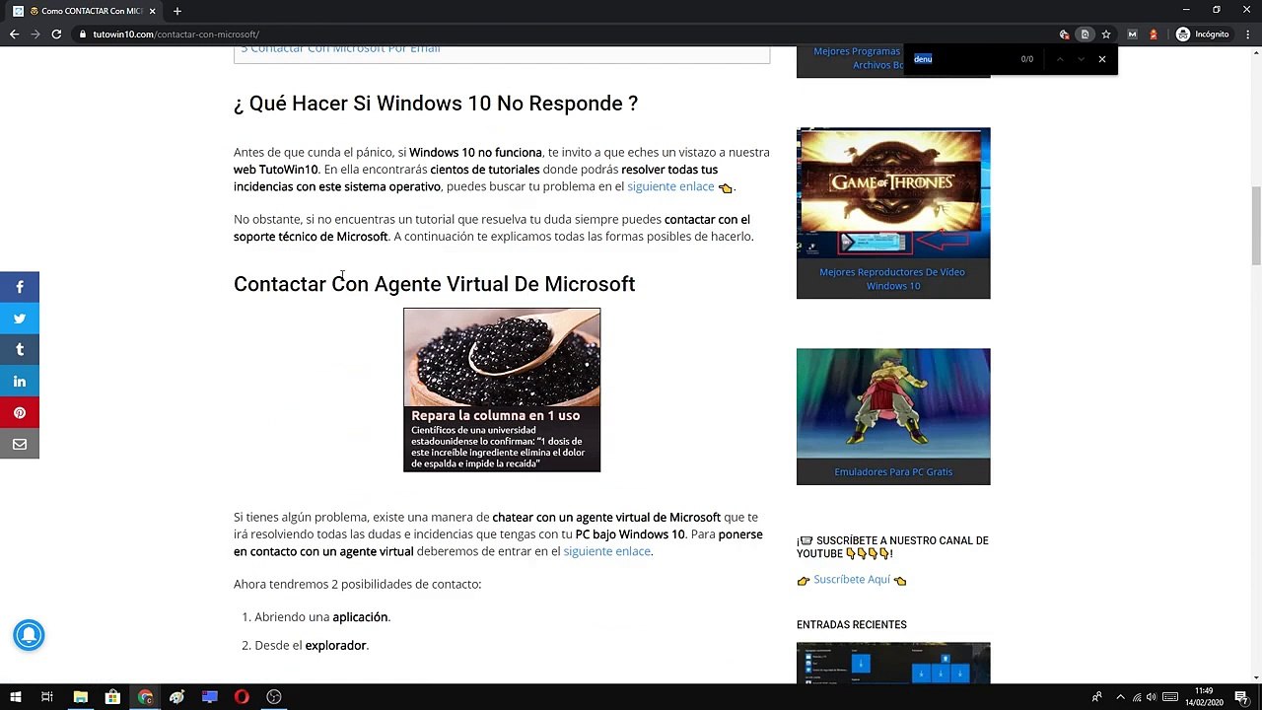Open 'Mejores Reproductores De Vídeo Windows 10' link
Viewport: 1262px width, 710px height.
[892, 279]
